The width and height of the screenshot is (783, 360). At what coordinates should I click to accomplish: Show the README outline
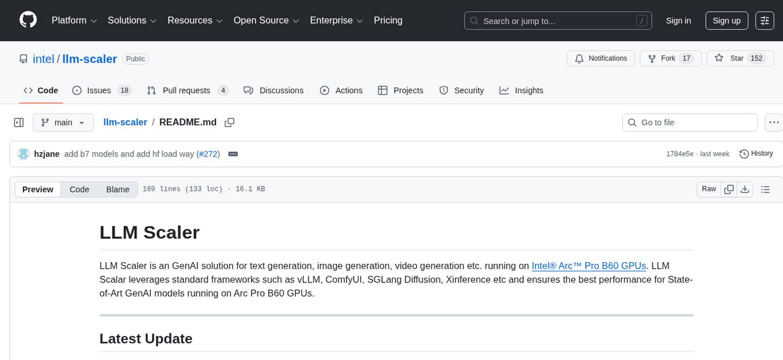(766, 189)
